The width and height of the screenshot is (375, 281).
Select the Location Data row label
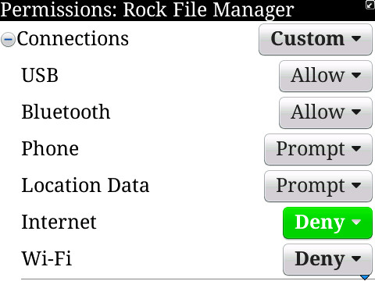point(85,185)
